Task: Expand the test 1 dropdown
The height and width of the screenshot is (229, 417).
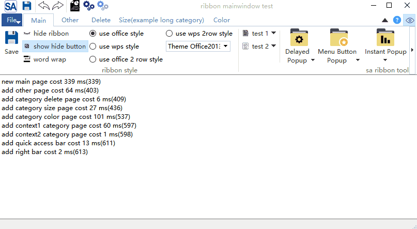Action: point(273,33)
